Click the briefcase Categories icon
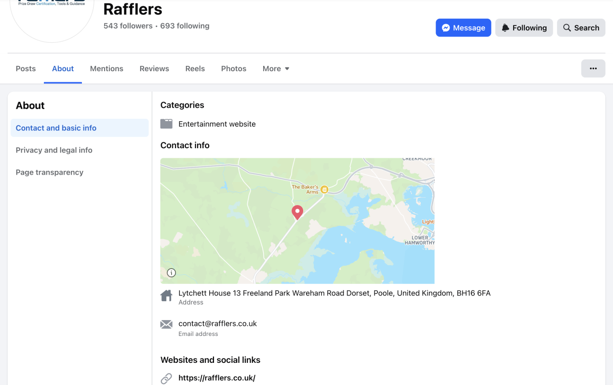Viewport: 613px width, 385px height. tap(166, 123)
